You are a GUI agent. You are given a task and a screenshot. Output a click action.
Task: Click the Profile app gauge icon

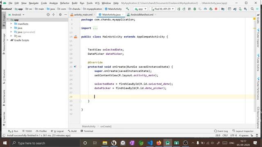tap(206, 9)
